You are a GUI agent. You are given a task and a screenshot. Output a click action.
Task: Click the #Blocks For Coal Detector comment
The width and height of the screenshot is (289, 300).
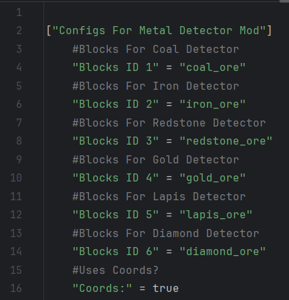156,49
